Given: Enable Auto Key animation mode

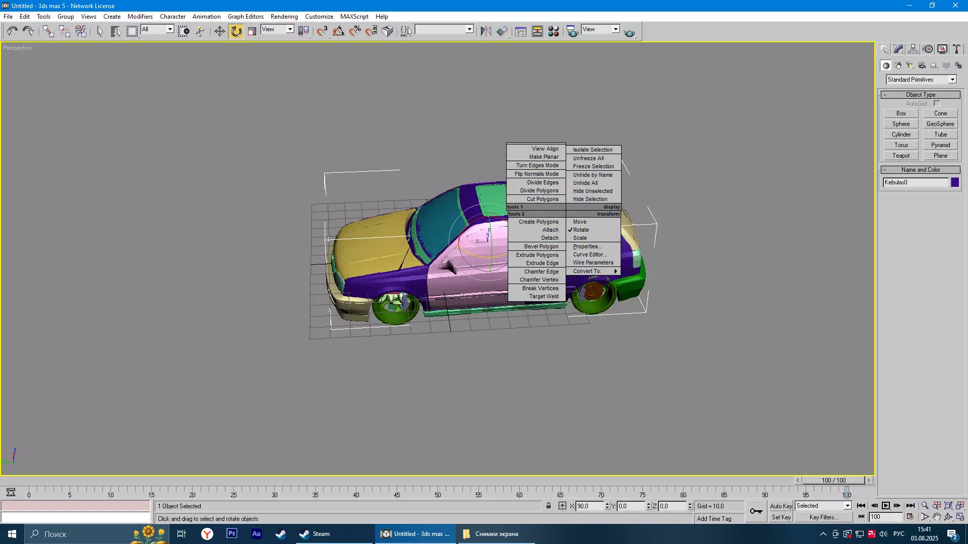Looking at the screenshot, I should (780, 506).
